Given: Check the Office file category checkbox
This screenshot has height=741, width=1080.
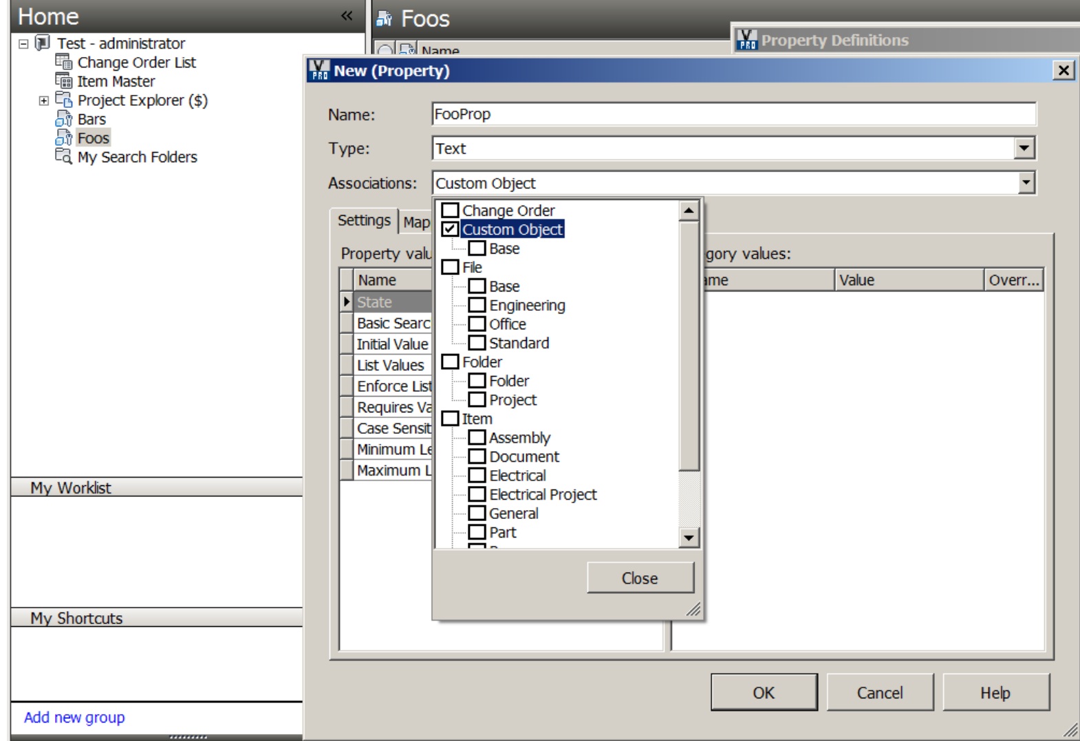Looking at the screenshot, I should (477, 324).
